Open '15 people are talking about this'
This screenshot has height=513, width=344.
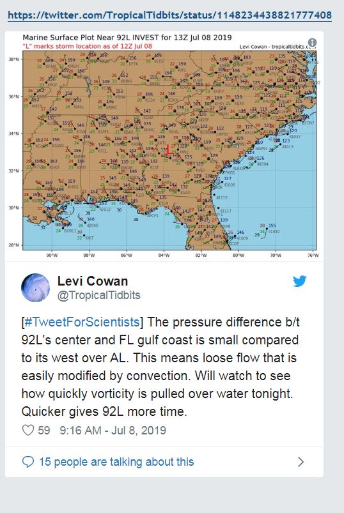(x=116, y=462)
